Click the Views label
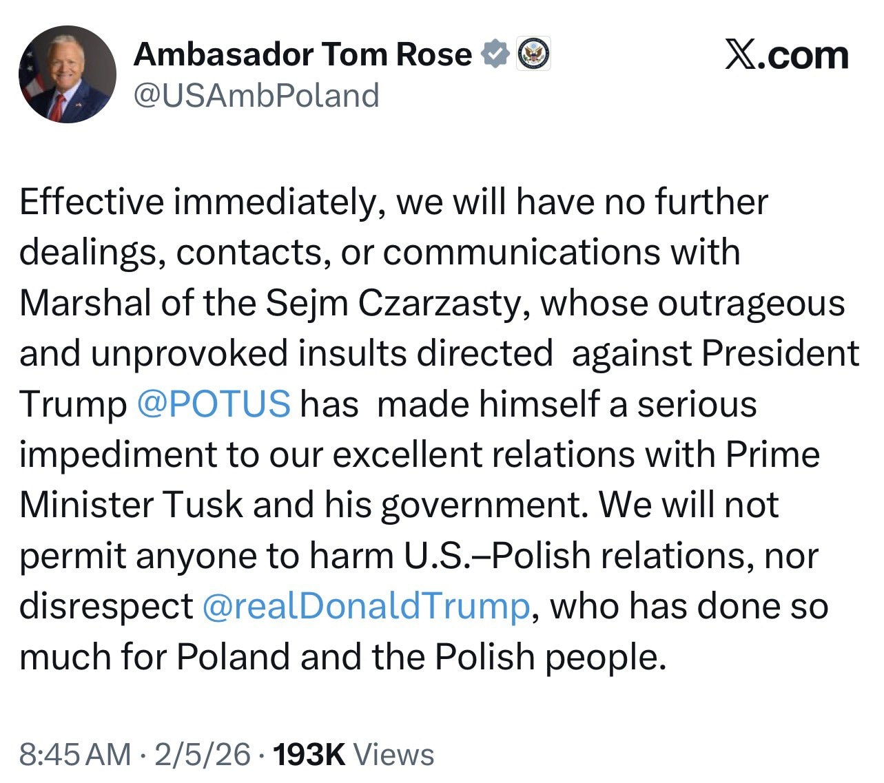The width and height of the screenshot is (884, 783). coord(393,755)
